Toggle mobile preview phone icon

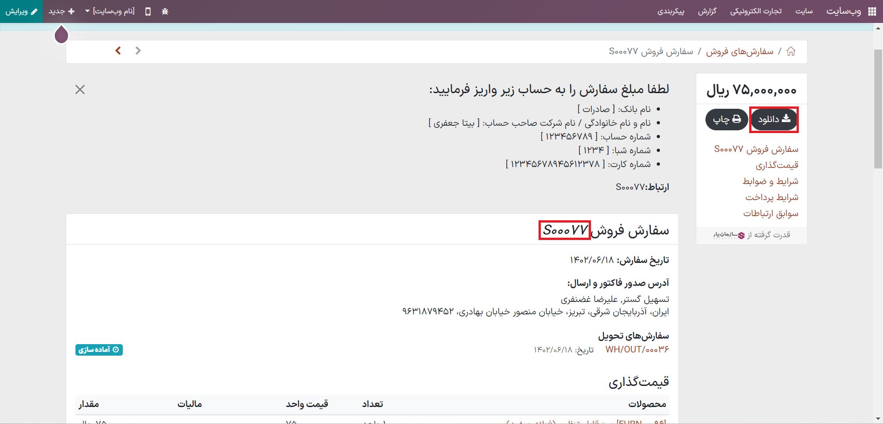coord(148,11)
